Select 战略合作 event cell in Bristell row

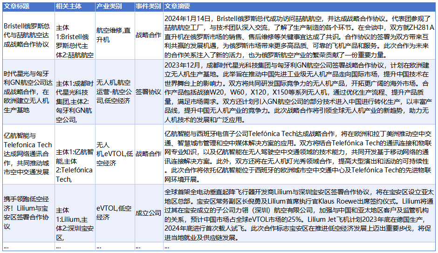click(149, 35)
